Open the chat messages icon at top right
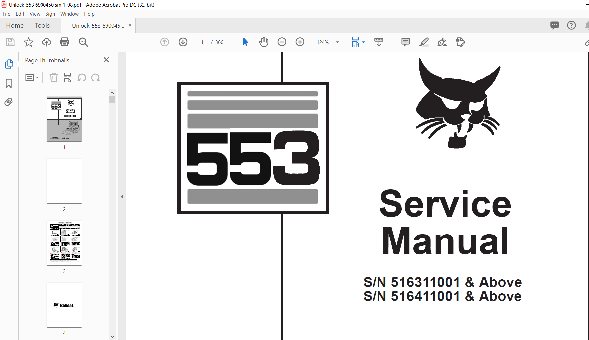 click(554, 25)
